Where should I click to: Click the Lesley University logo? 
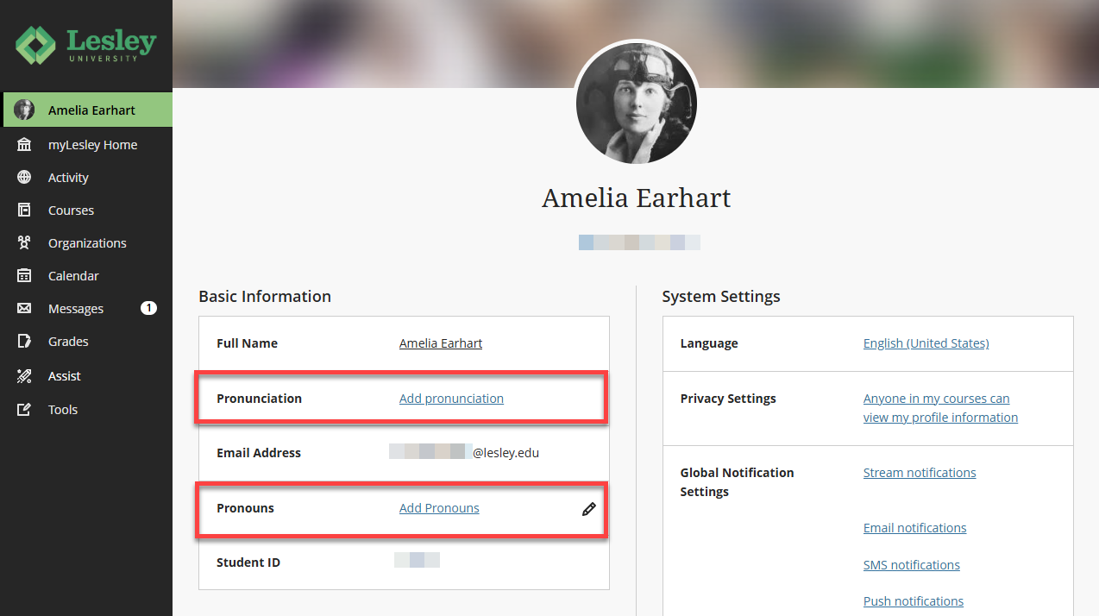pyautogui.click(x=86, y=45)
